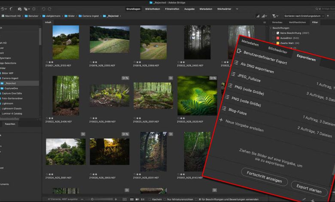Click the rotate clockwise arrow in toolbar

50,9
